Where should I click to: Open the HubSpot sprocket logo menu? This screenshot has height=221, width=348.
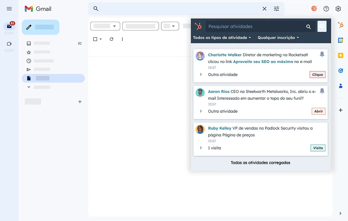(198, 26)
